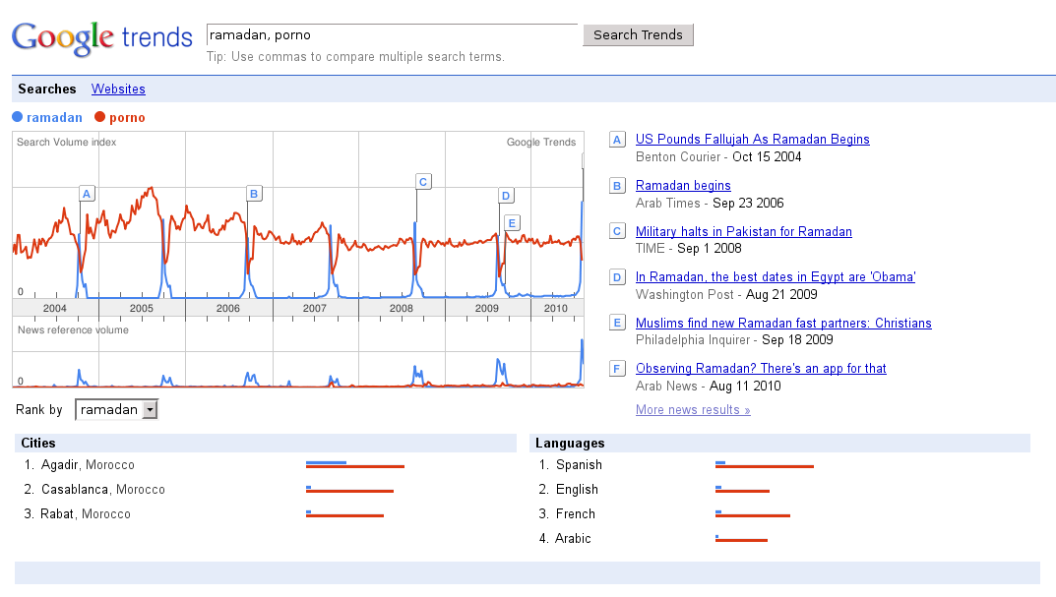
Task: Click the 2008 year label on timeline
Action: (x=401, y=308)
